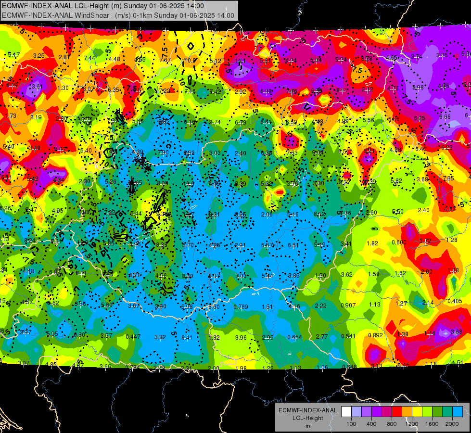Click the legend unit label m
The height and width of the screenshot is (433, 471).
point(307,426)
